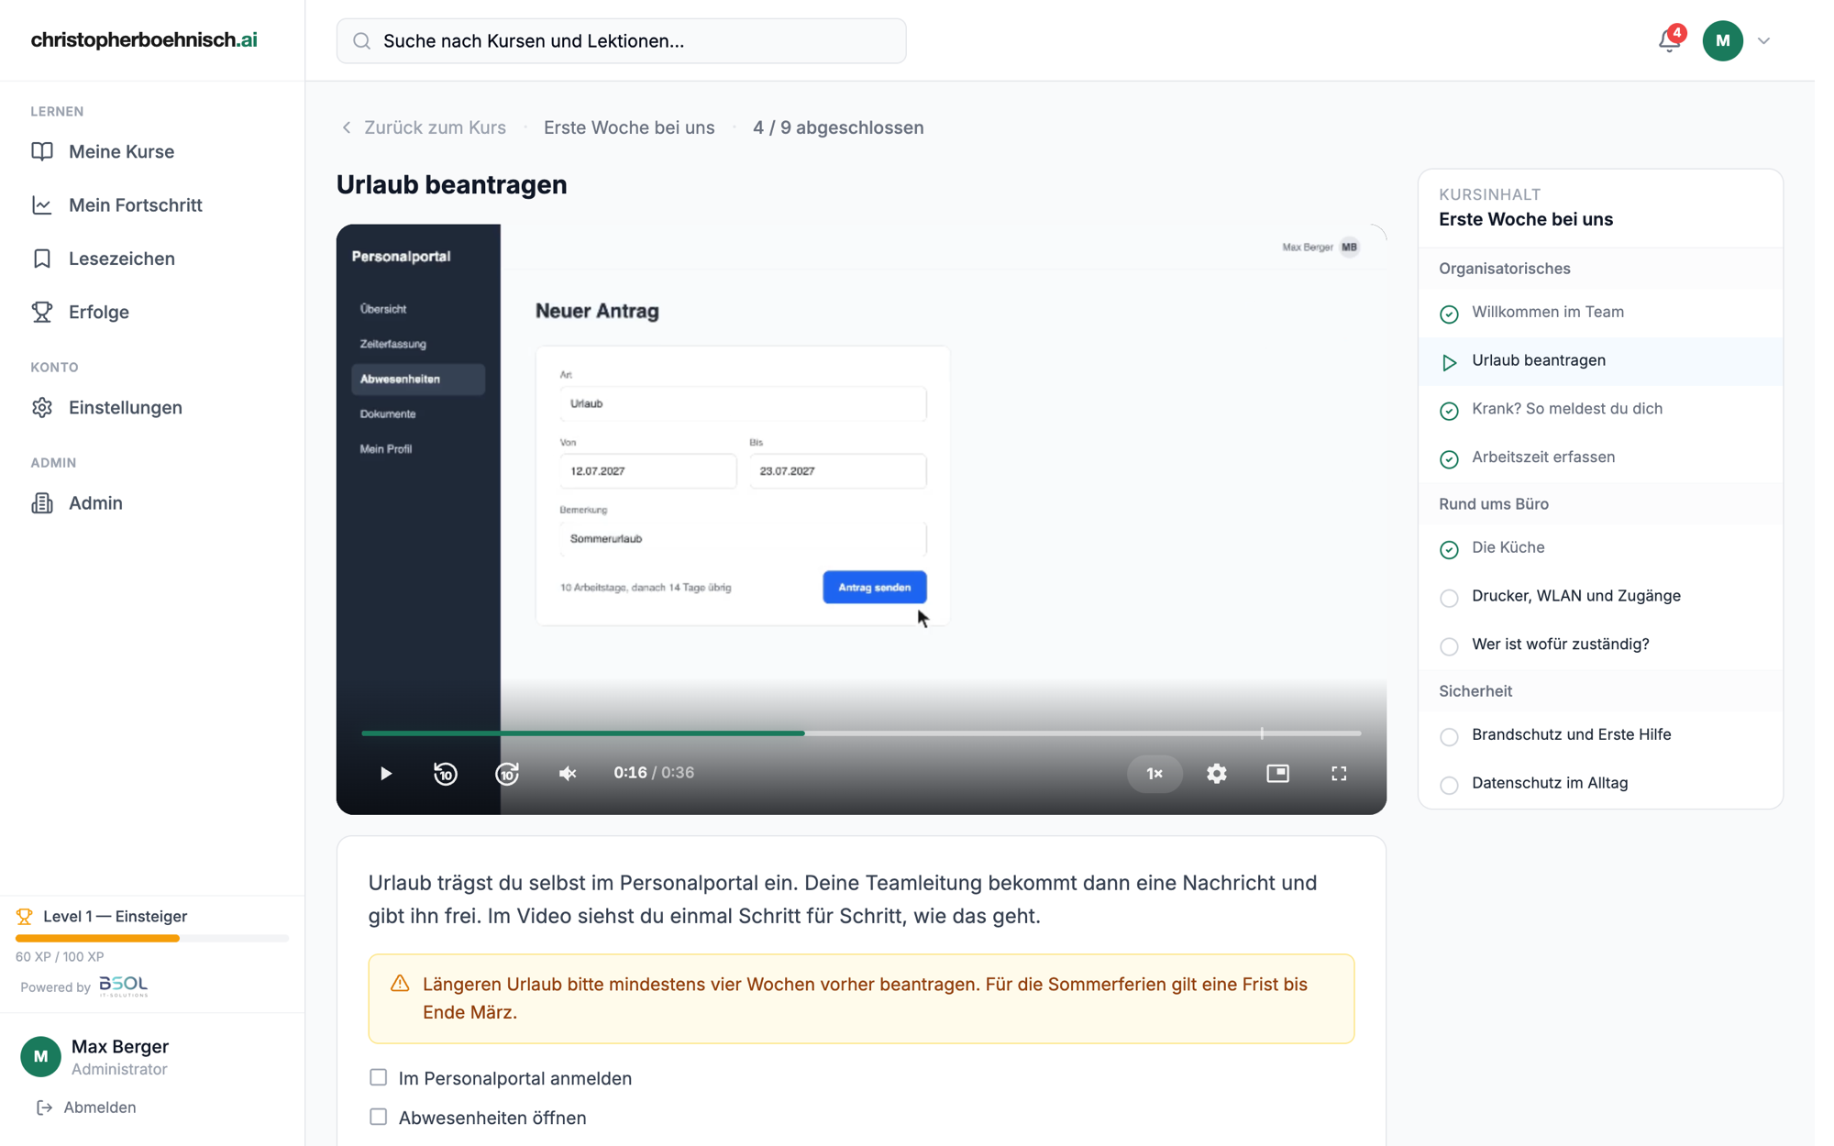Image resolution: width=1834 pixels, height=1146 pixels.
Task: Focus the course search field
Action: (621, 40)
